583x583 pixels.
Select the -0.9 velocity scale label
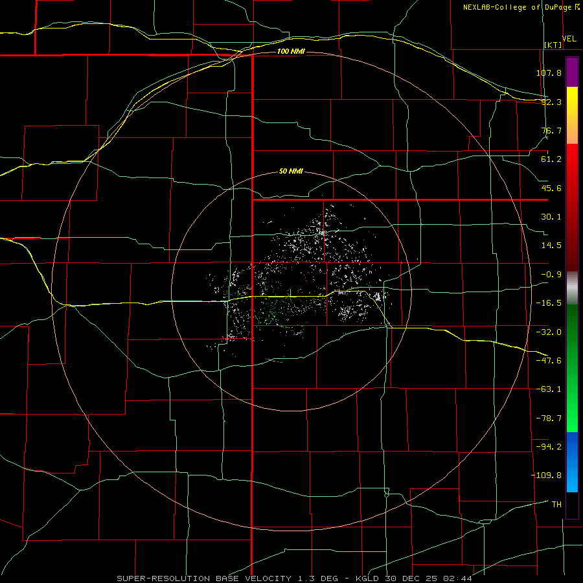click(x=551, y=275)
